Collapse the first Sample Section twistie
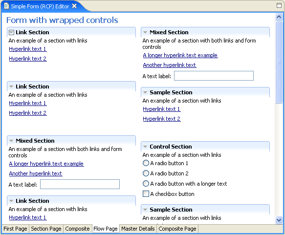 pos(145,92)
